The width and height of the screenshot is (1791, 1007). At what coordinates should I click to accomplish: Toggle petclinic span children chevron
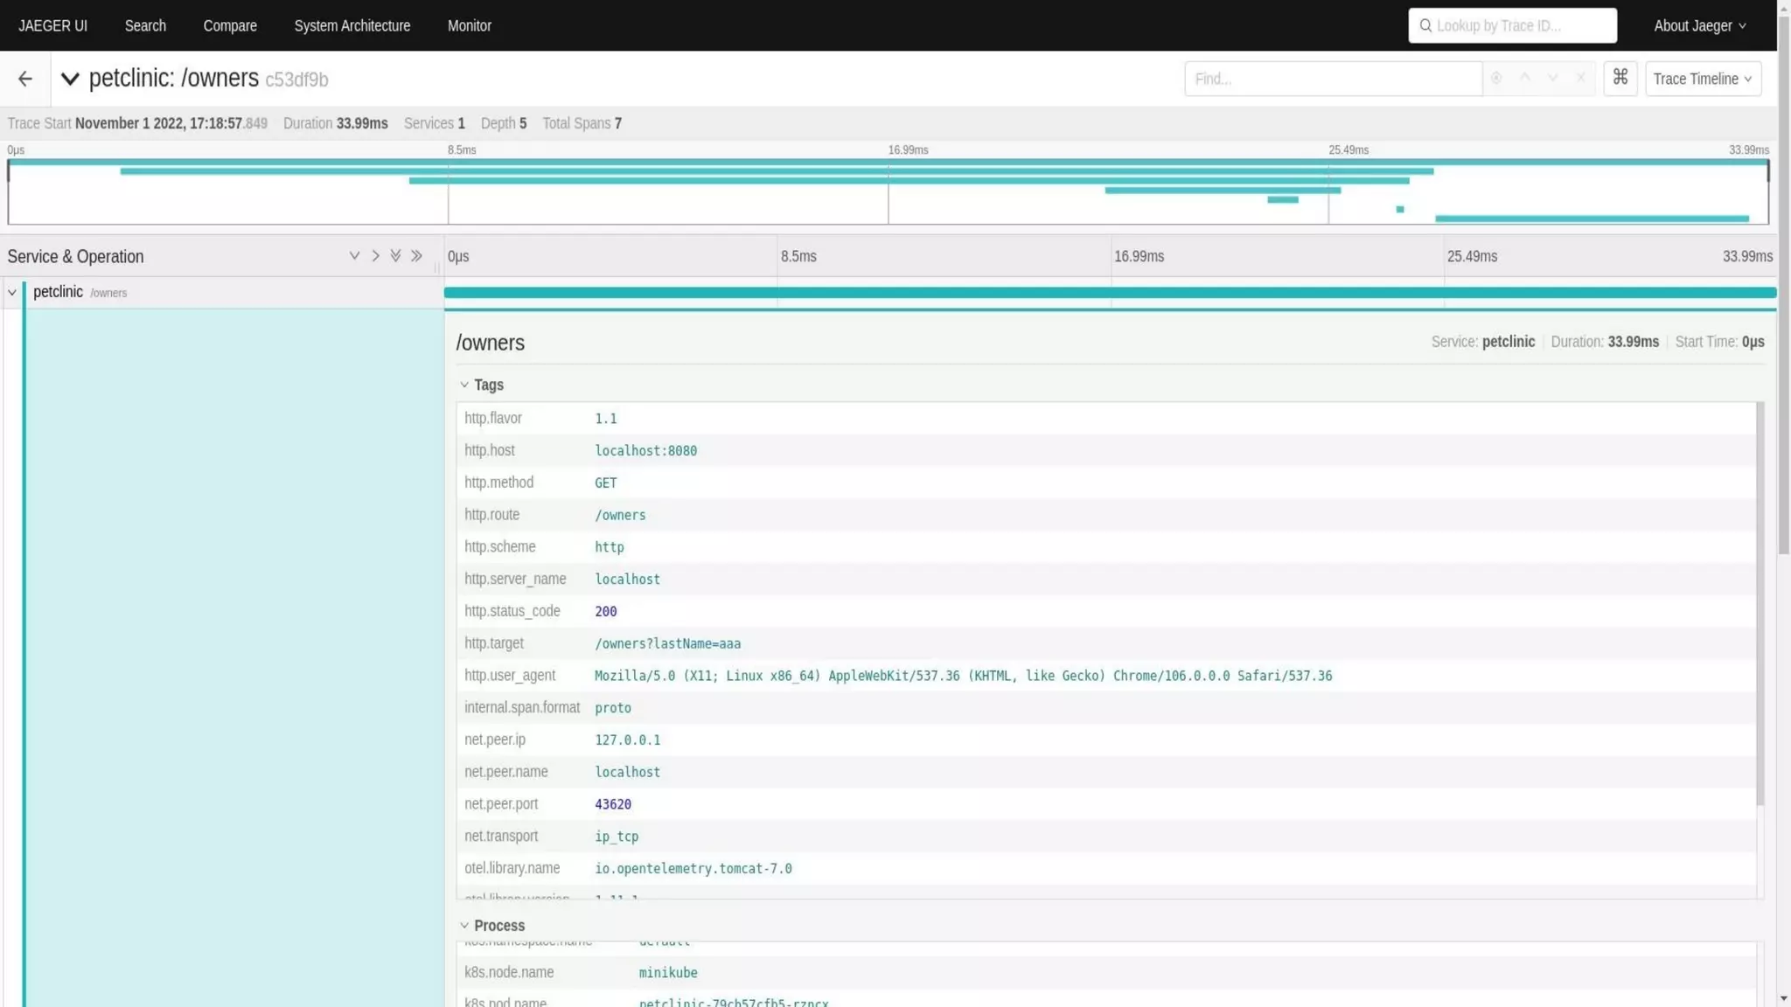(x=12, y=293)
